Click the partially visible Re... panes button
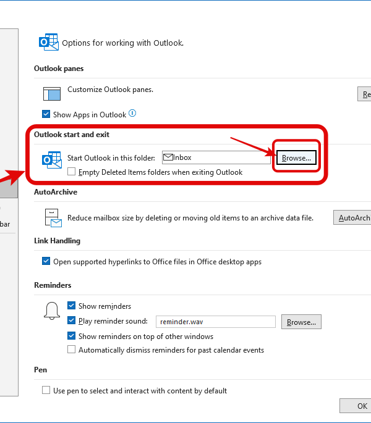 364,94
